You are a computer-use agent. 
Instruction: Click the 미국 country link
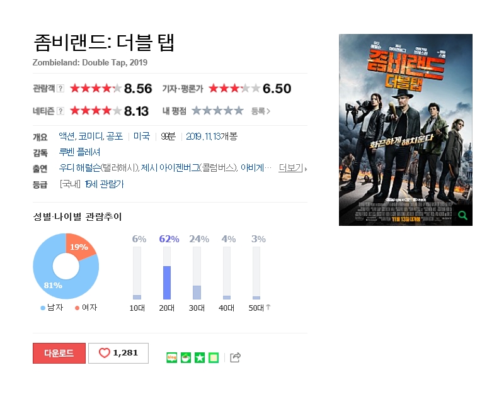click(142, 137)
